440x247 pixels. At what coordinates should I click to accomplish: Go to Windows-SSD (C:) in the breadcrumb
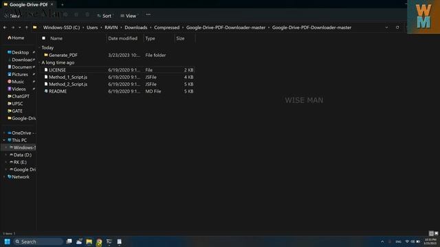61,27
